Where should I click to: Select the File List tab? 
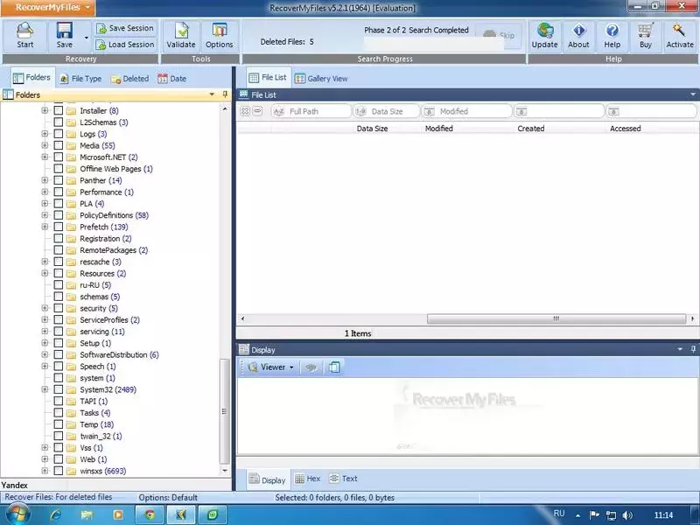(268, 78)
